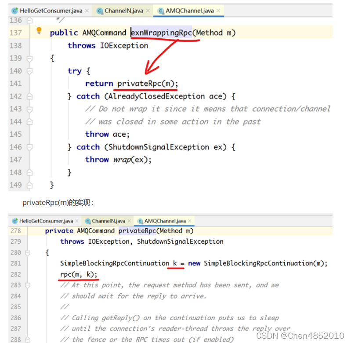Collapse the comment fold on line 283
The width and height of the screenshot is (351, 343).
[x=28, y=285]
